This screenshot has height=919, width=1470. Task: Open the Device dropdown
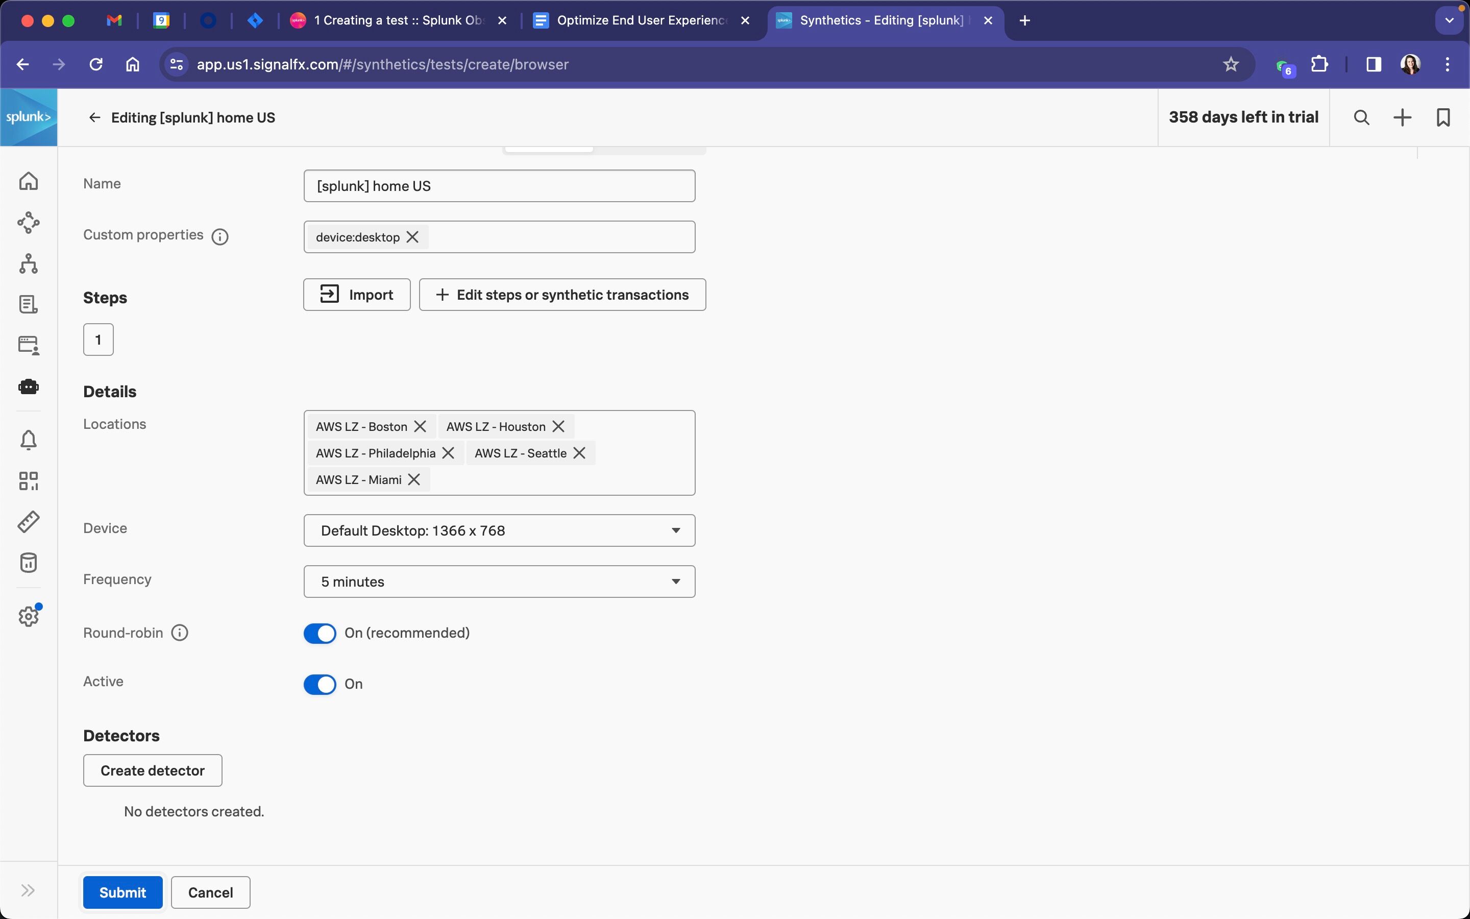pos(499,530)
